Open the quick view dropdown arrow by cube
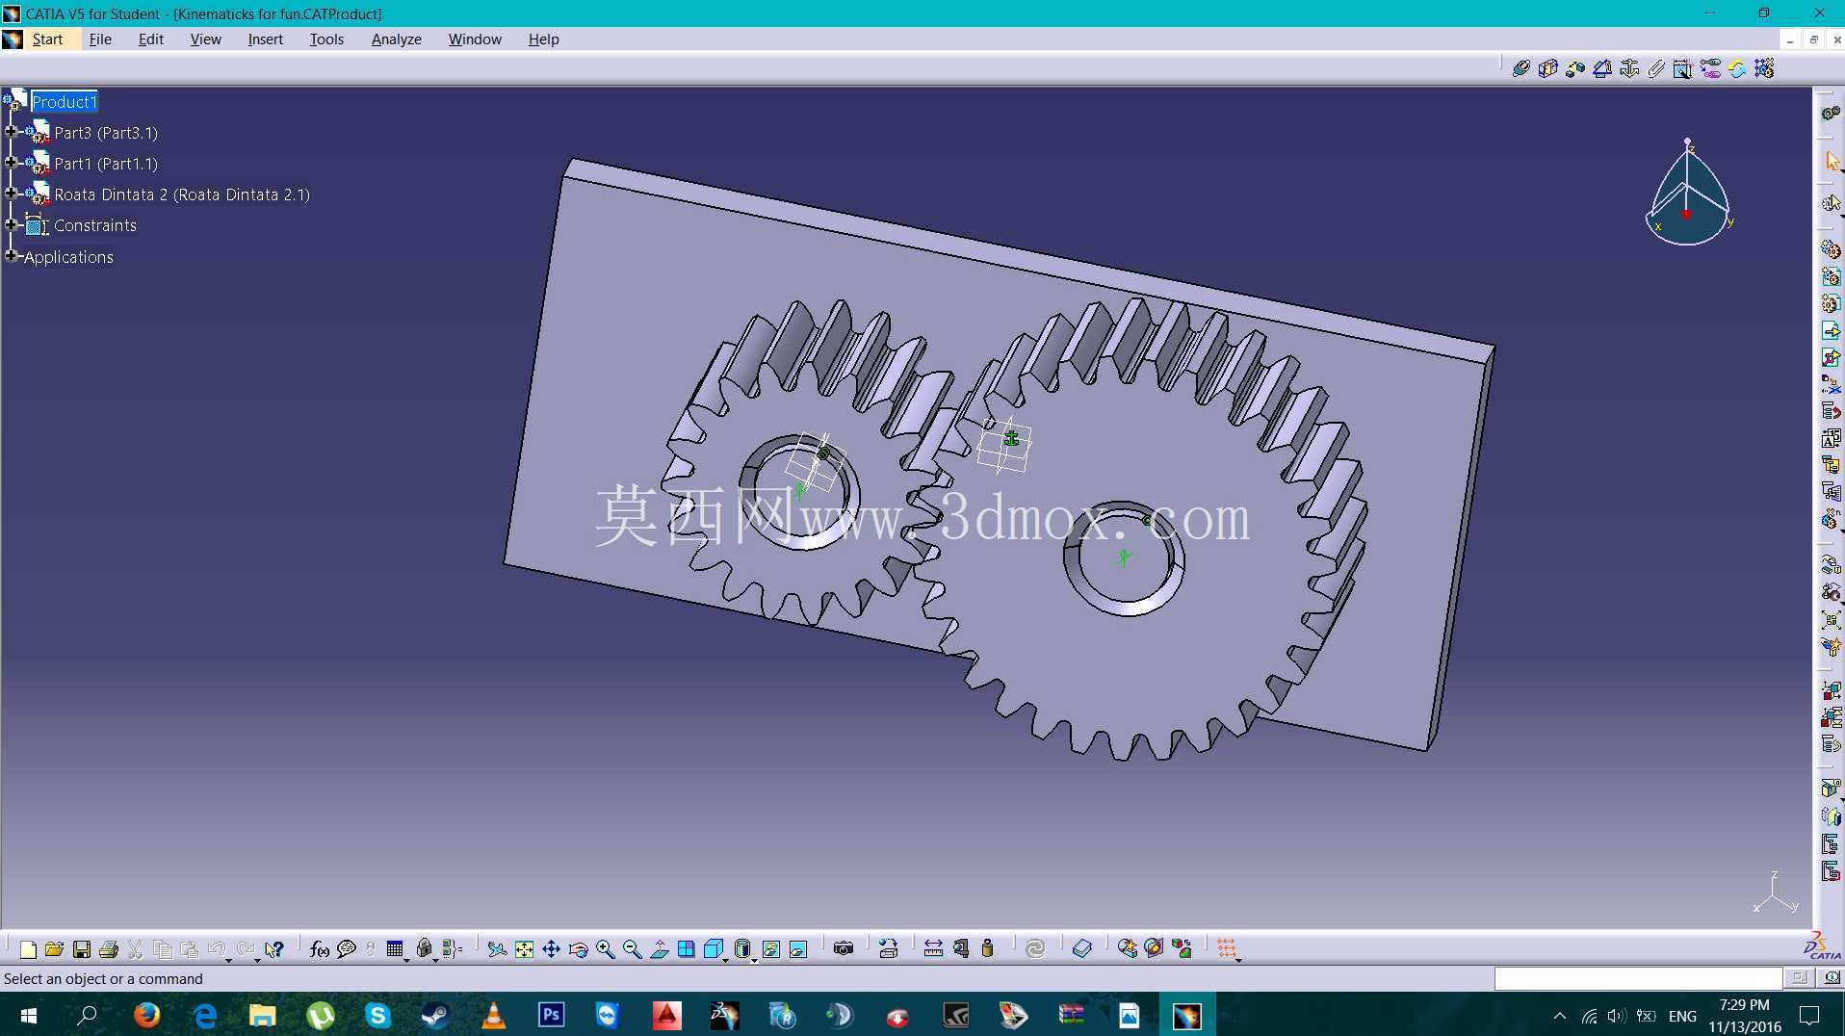Image resolution: width=1845 pixels, height=1036 pixels. [725, 959]
